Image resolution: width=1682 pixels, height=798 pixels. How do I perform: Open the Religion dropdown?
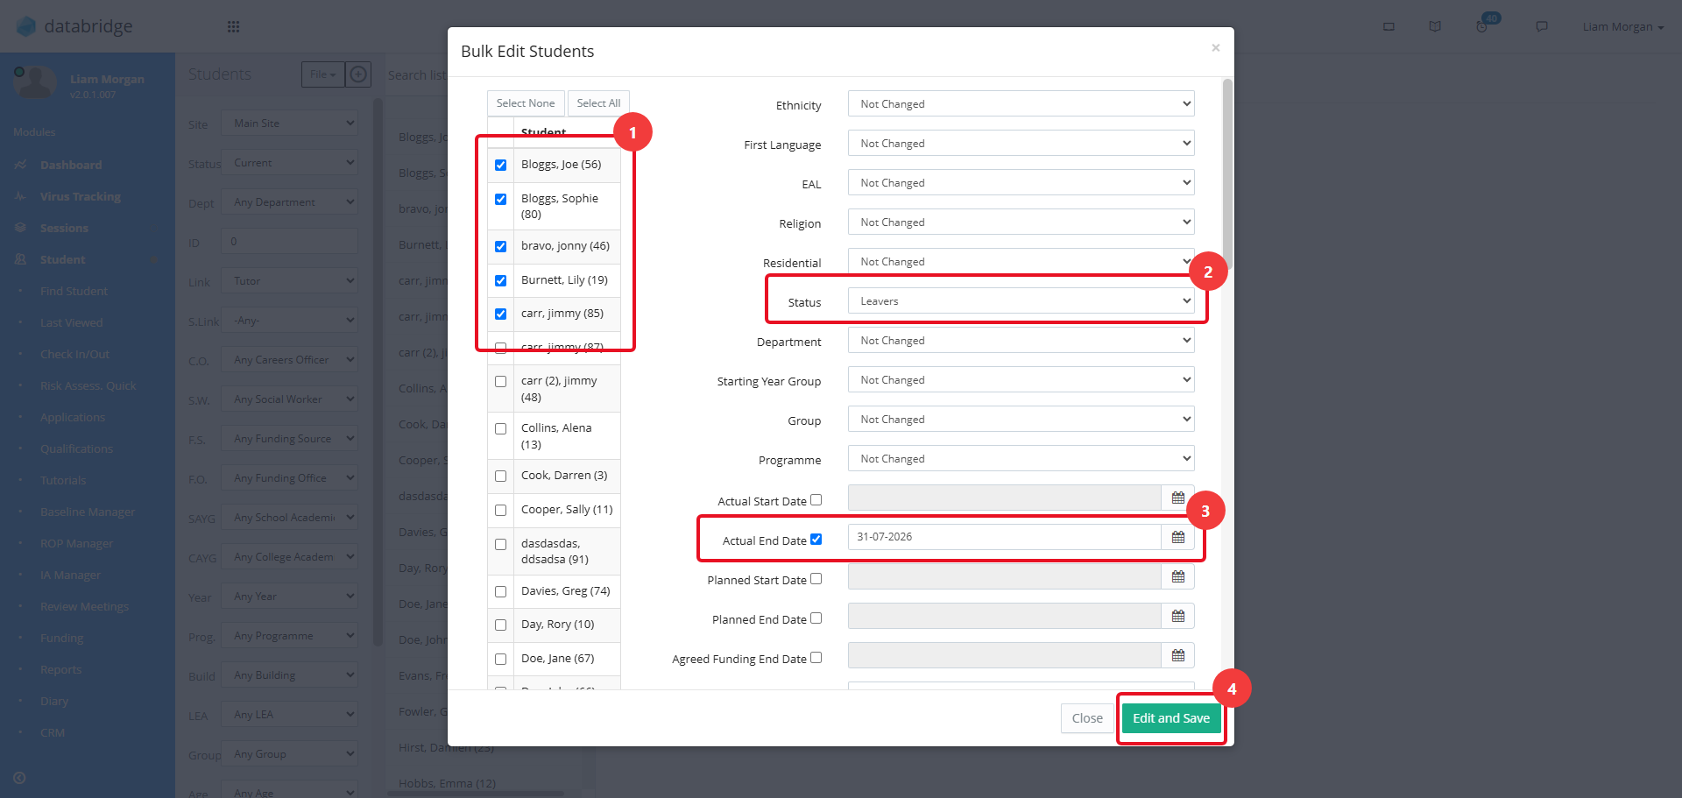1021,222
